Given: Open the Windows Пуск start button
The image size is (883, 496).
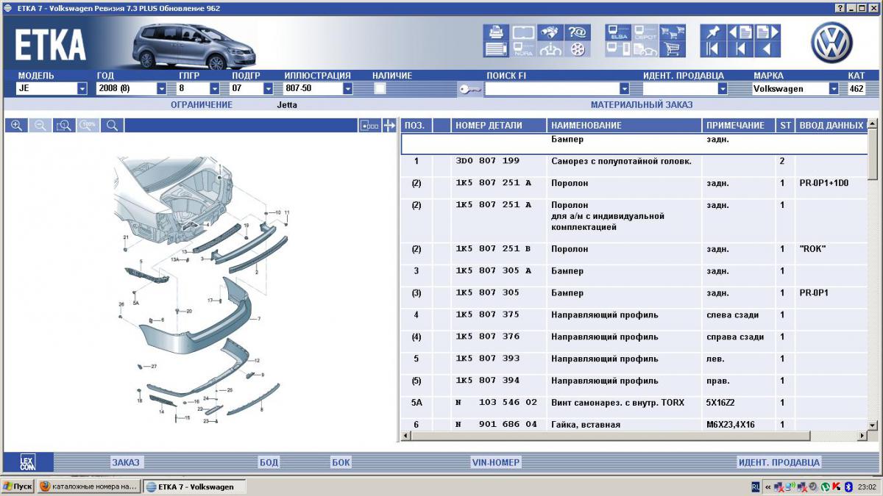Looking at the screenshot, I should [18, 486].
